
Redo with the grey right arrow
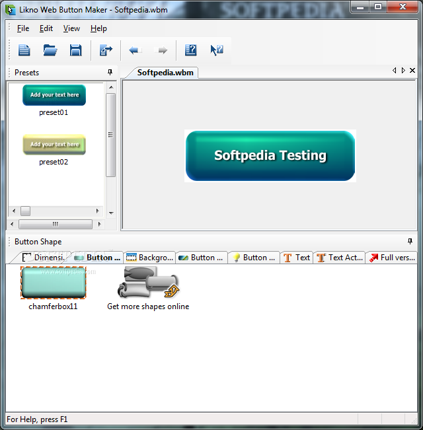(x=161, y=50)
